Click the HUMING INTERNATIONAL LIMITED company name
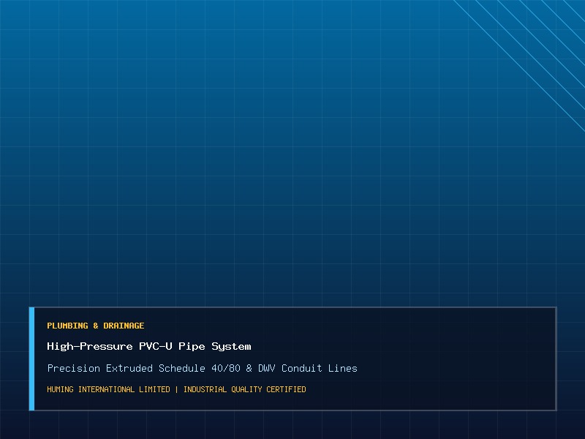The width and height of the screenshot is (585, 439). point(108,389)
